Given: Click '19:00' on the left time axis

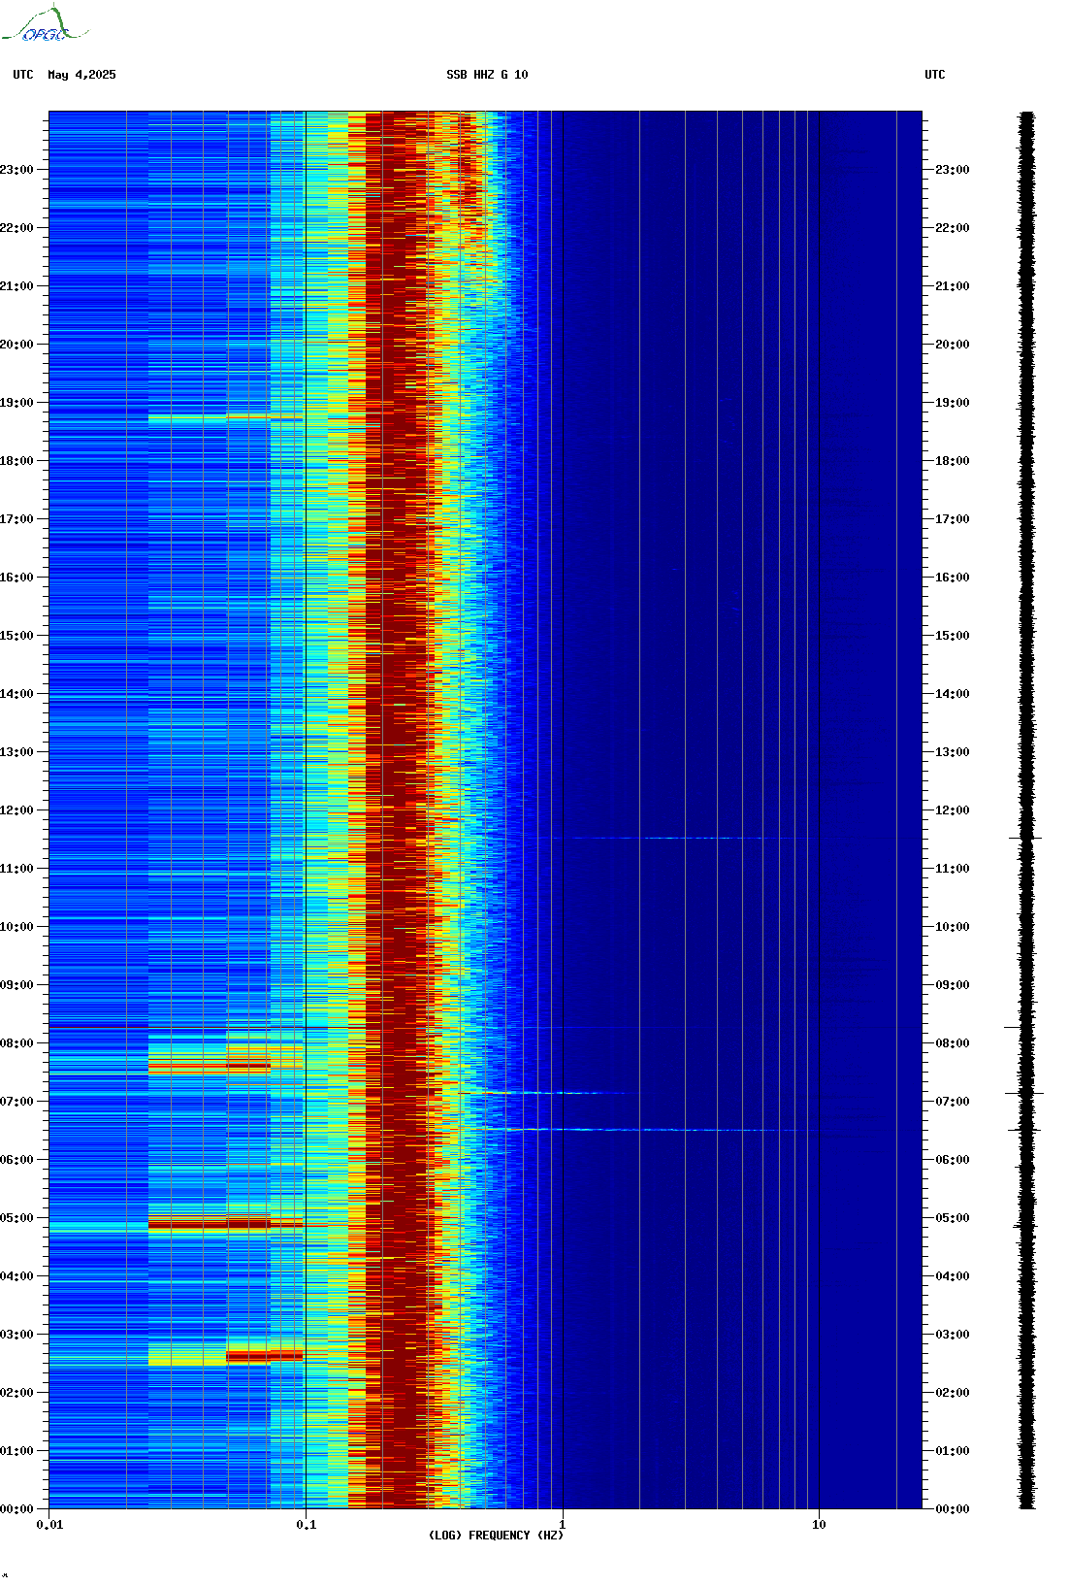Looking at the screenshot, I should click(16, 403).
